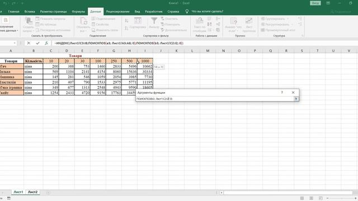
Task: Click the Лист прогноза chart icon
Action: point(249,21)
